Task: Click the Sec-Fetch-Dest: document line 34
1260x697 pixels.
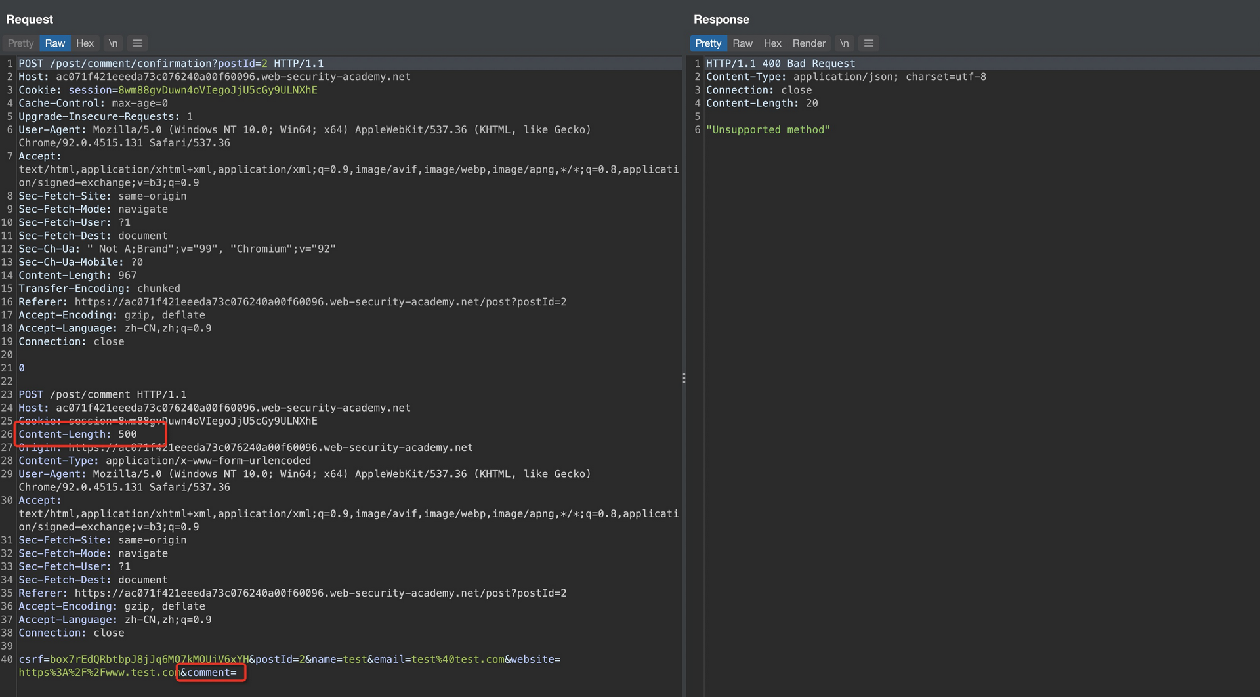Action: tap(93, 580)
